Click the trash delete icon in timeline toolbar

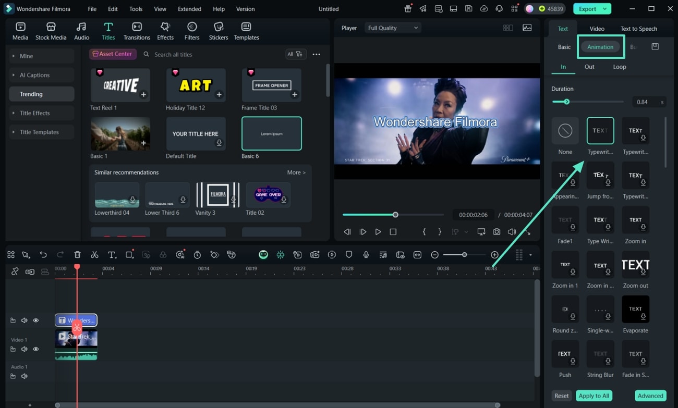click(x=77, y=254)
